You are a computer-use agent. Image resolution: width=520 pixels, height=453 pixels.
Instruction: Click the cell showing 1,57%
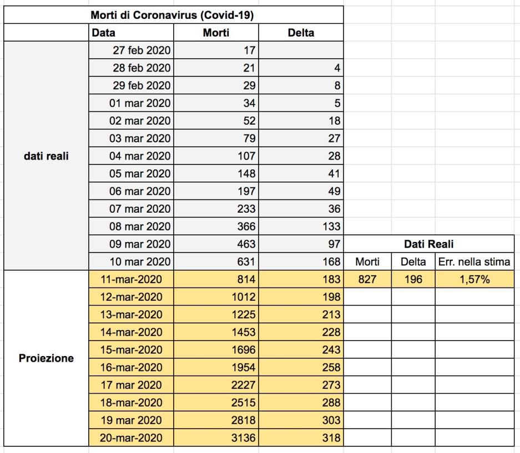474,280
